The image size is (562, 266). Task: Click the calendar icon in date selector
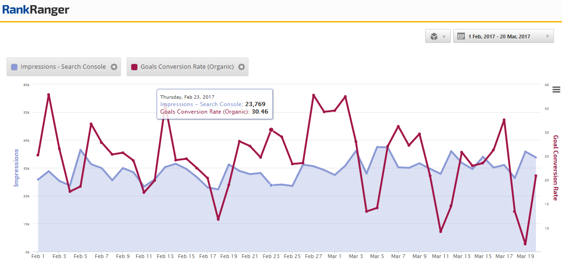click(461, 36)
